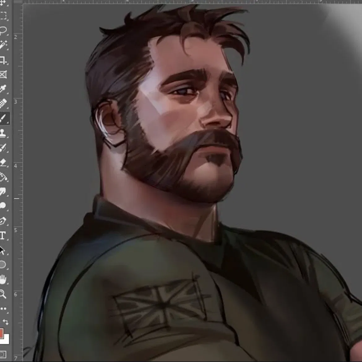Select the Dodge tool
Viewport: 362px width, 362px height.
point(3,206)
